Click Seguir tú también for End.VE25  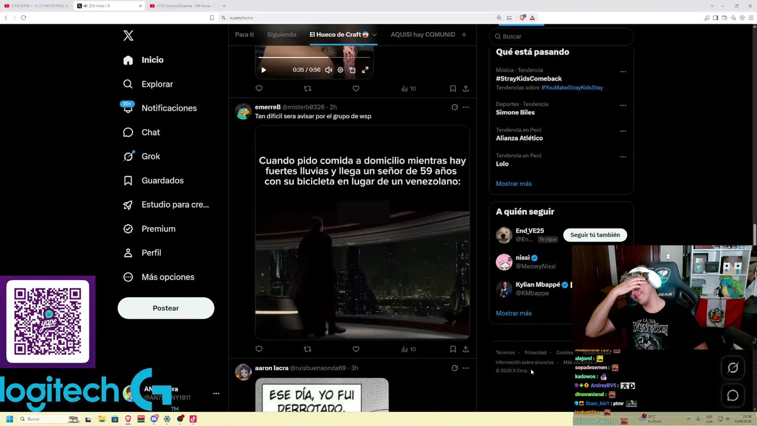point(595,235)
